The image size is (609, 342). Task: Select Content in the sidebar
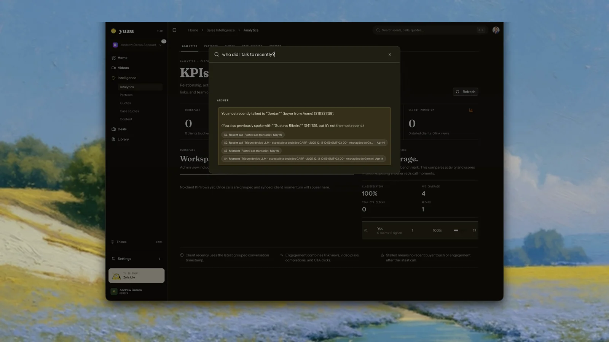(126, 119)
